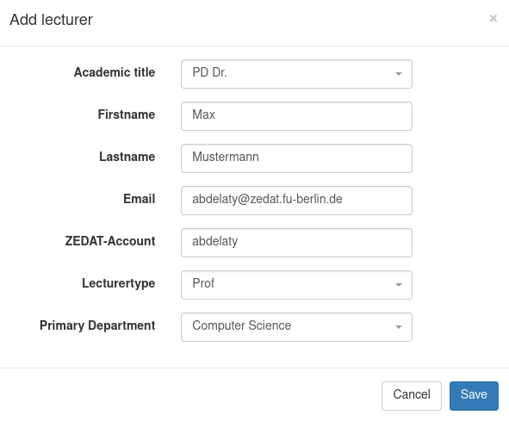
Task: Click into the Firstname field
Action: 296,116
